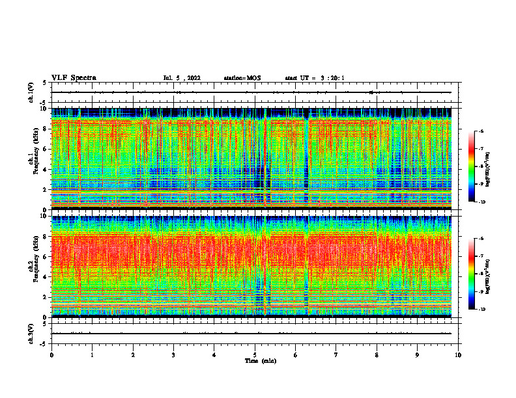Select the ch.1 "Frequency (kHz)" axis label
Image resolution: width=516 pixels, height=398 pixels.
point(36,152)
